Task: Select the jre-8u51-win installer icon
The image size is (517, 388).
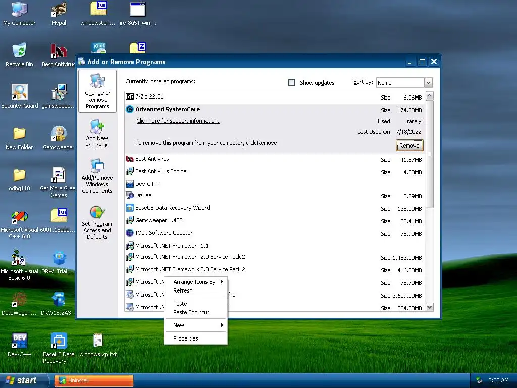Action: 137,14
